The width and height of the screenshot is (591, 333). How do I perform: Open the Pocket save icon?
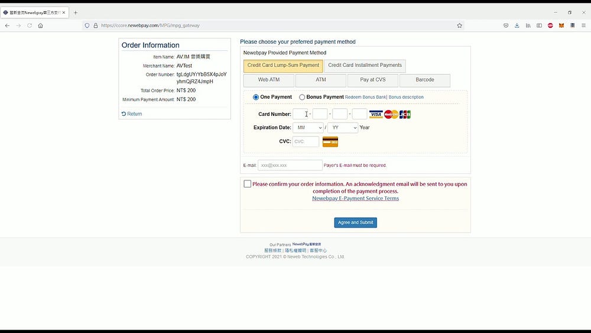point(506,25)
